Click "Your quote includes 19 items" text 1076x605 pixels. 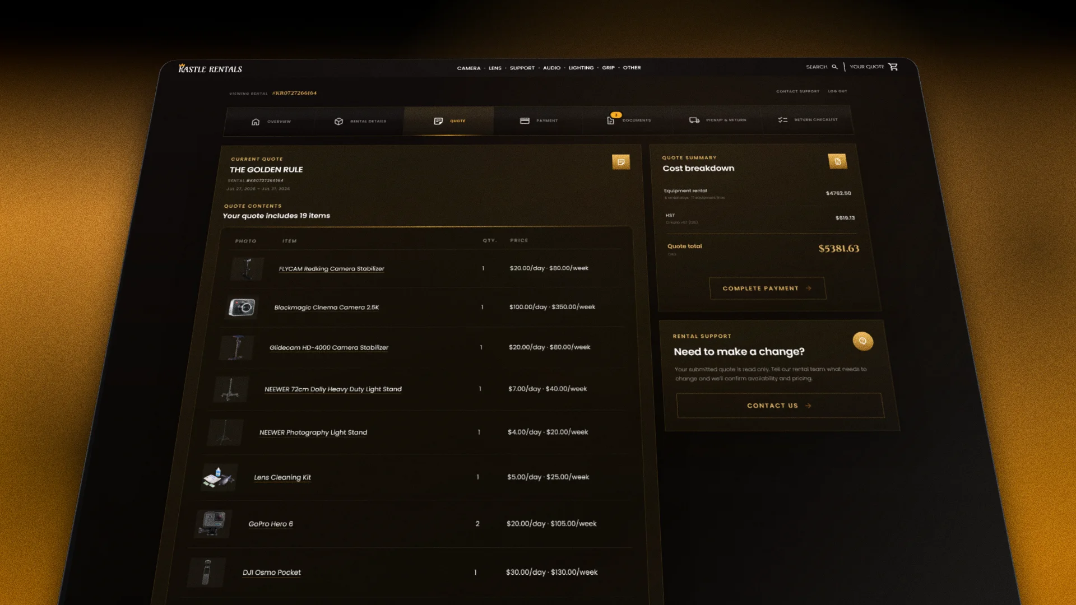(x=276, y=216)
